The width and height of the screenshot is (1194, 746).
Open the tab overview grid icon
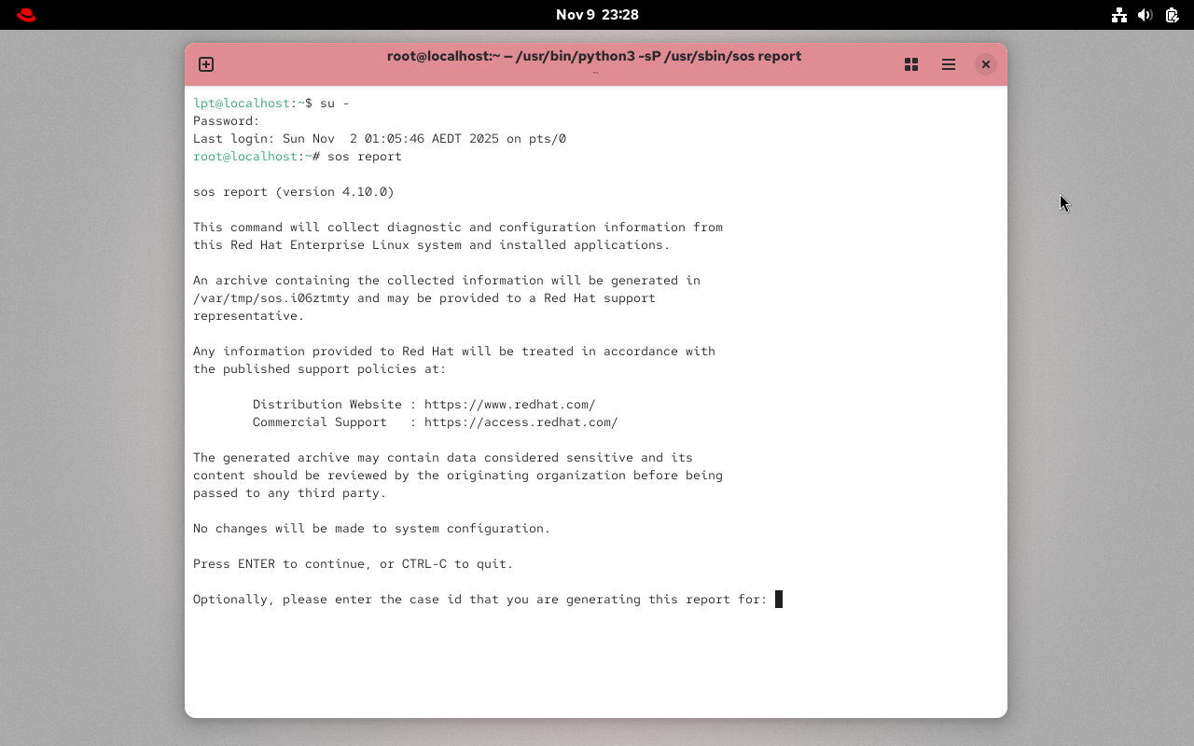click(x=910, y=64)
